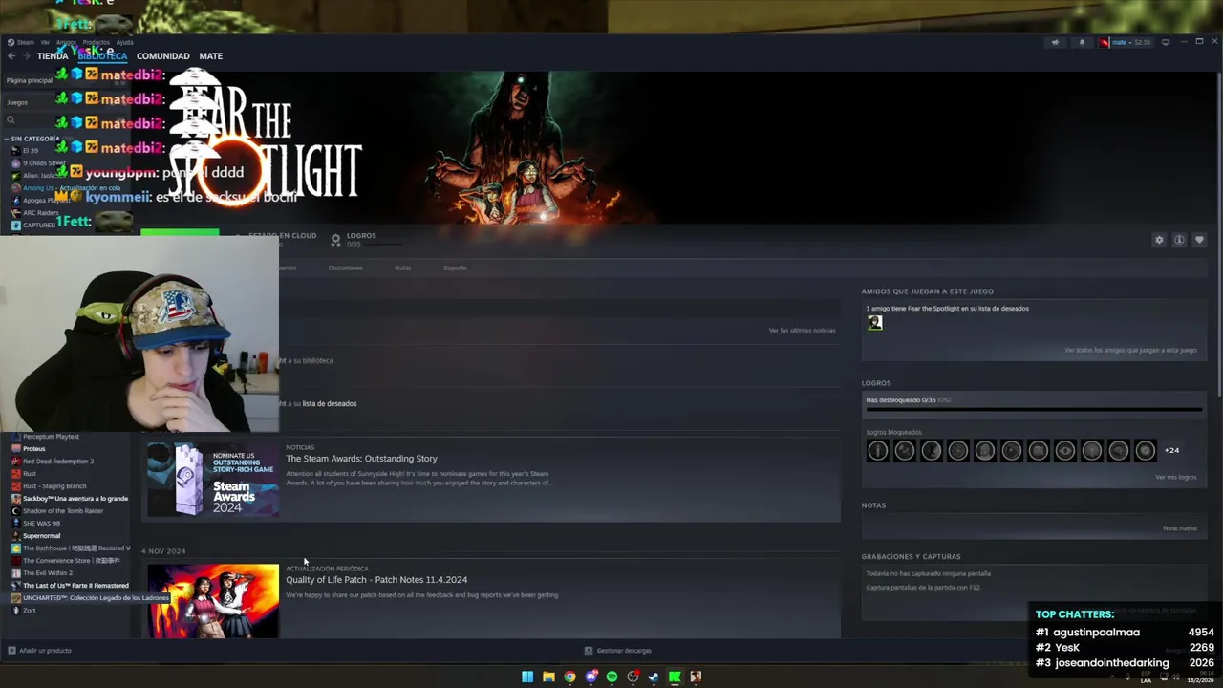Click Añadir un producto
This screenshot has height=688, width=1223.
pos(40,651)
